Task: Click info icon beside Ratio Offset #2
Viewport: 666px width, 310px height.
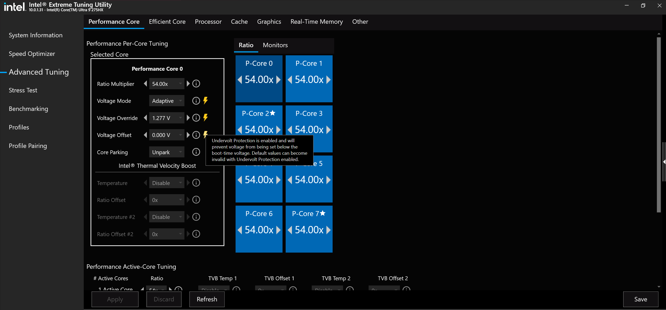Action: pos(196,234)
